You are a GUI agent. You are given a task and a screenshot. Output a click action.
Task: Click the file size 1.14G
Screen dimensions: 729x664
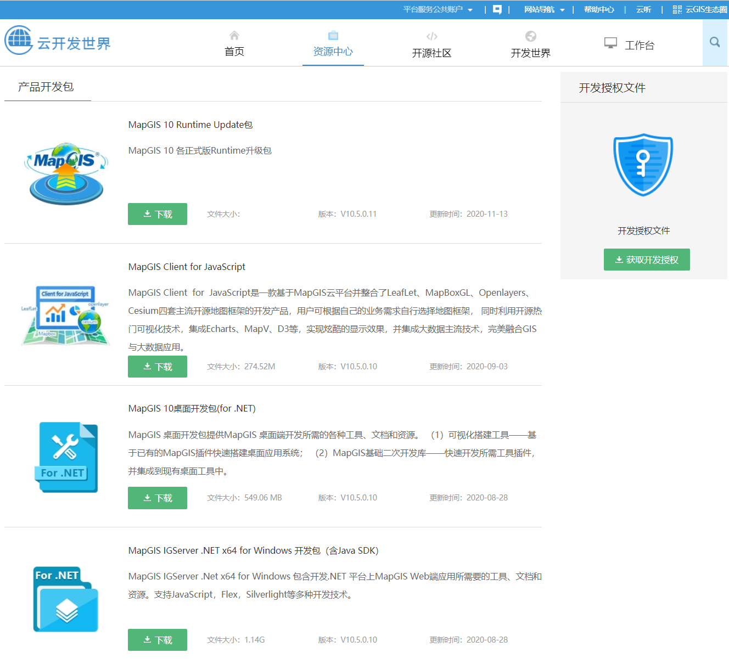click(255, 640)
